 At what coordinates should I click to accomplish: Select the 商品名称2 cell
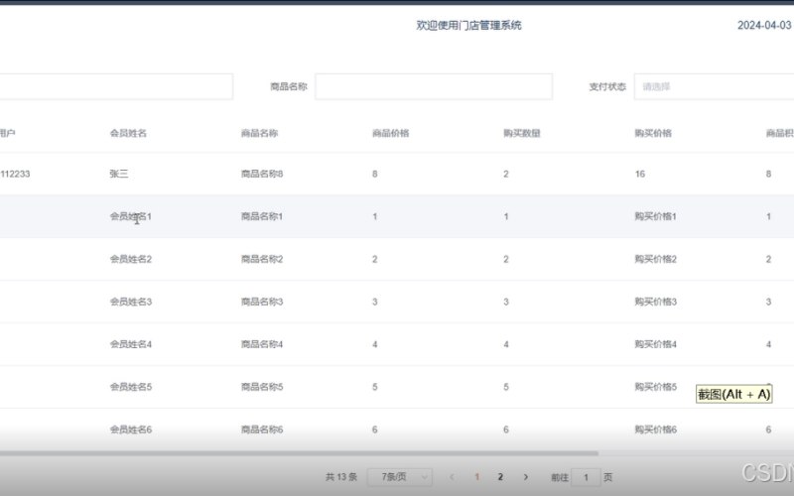pyautogui.click(x=262, y=259)
